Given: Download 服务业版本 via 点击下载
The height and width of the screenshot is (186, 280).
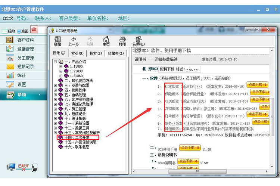Looking at the screenshot, I should pyautogui.click(x=261, y=121).
